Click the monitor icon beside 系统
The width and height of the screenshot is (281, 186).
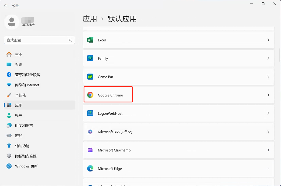9,65
